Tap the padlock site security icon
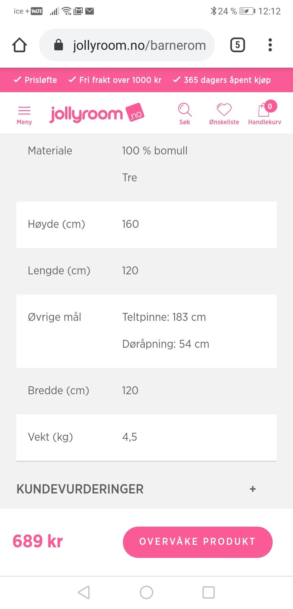 (58, 45)
